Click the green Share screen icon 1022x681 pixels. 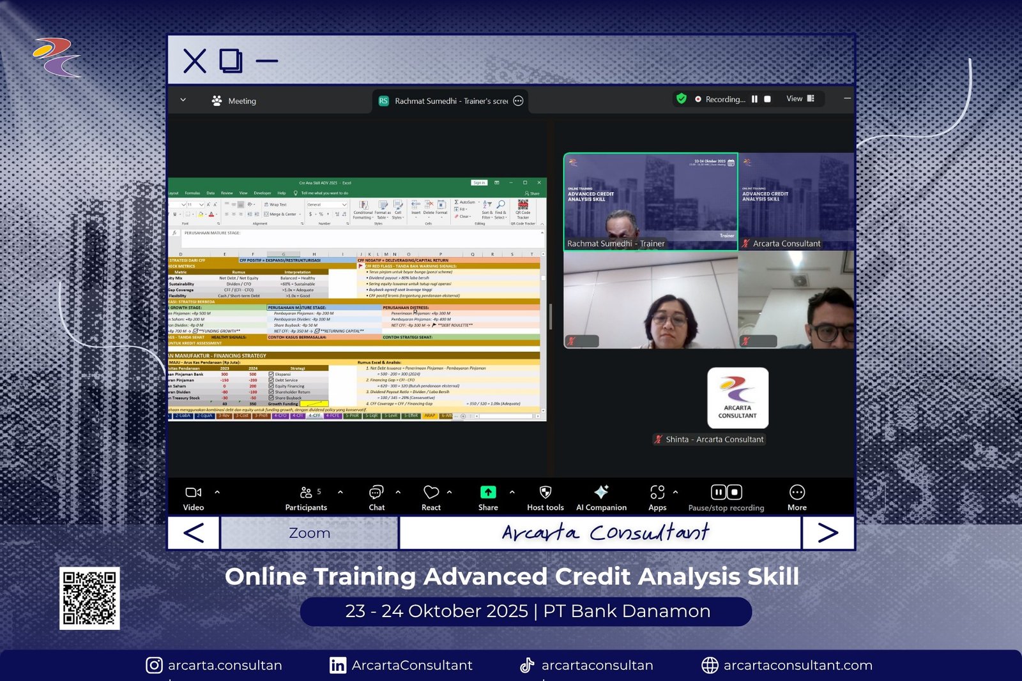click(x=488, y=492)
